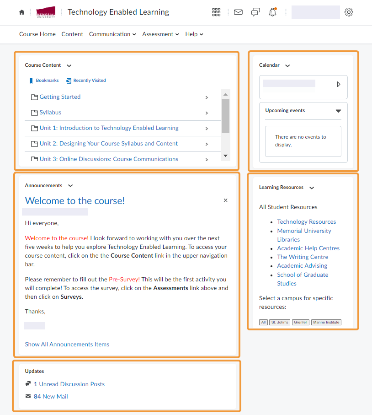Click the Memorial University logo
The height and width of the screenshot is (415, 372).
click(46, 12)
